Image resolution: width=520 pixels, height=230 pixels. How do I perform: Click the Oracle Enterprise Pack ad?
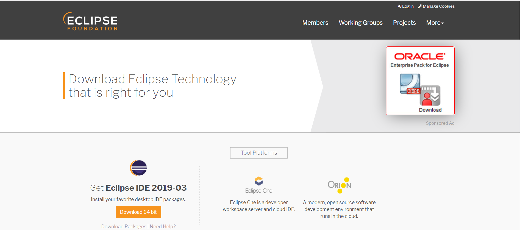click(x=420, y=81)
